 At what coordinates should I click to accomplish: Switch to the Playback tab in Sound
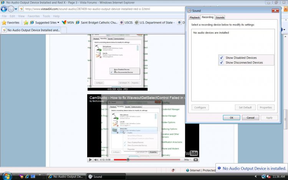point(195,17)
